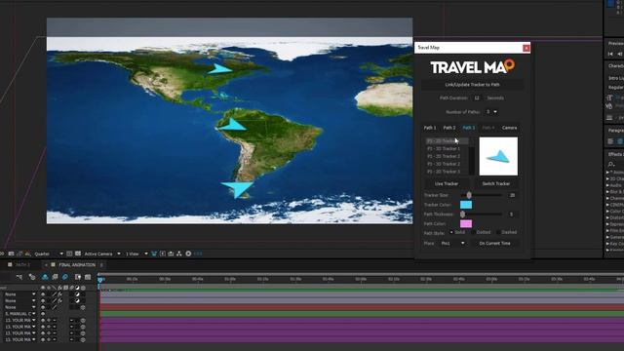Click the kerning icon in Character panel
Viewport: 624px width, 351px height.
pyautogui.click(x=608, y=106)
